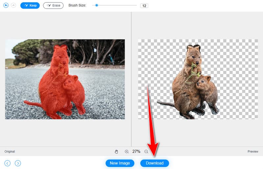
Task: Zoom out with the magnifier minus icon
Action: (146, 152)
